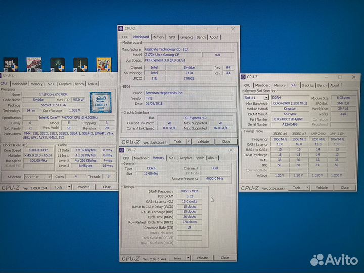Viewport: 364px width, 273px height.
Task: Click Validate button in CPU window
Action: tap(83, 187)
